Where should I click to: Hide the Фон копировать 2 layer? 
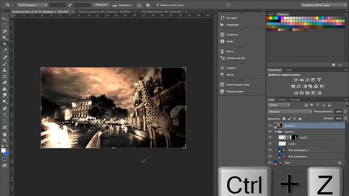(x=270, y=150)
